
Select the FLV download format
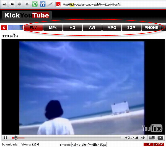[x=33, y=28]
